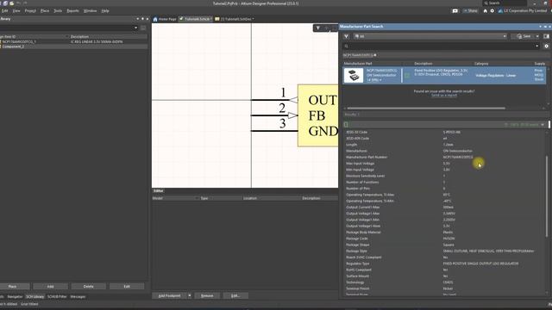Screen dimensions: 552x310
Task: Open the Save button dropdown arrow
Action: [537, 36]
